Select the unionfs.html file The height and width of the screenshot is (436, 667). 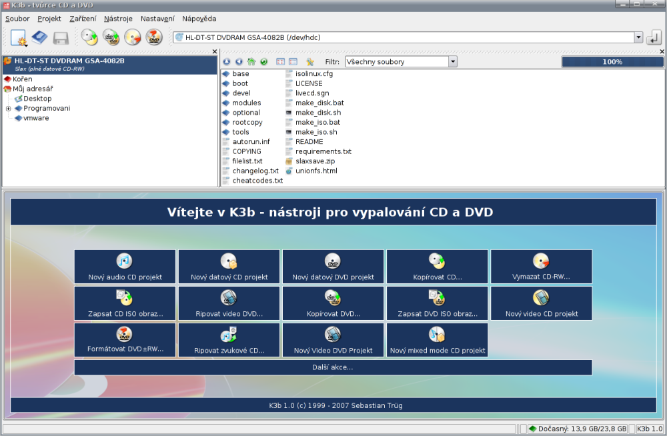pos(311,171)
